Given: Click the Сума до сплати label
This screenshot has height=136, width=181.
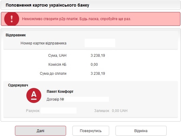Looking at the screenshot, I should coord(53,74).
